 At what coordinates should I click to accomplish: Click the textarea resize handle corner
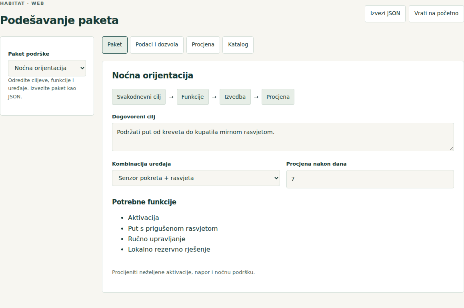[451, 148]
